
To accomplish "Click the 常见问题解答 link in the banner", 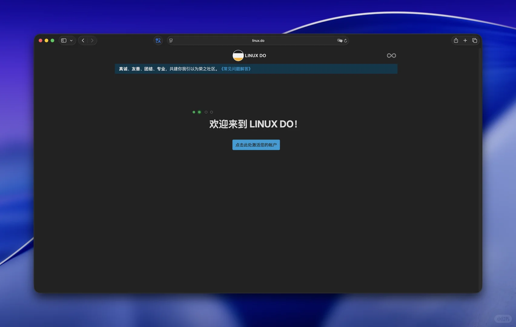I will 236,69.
